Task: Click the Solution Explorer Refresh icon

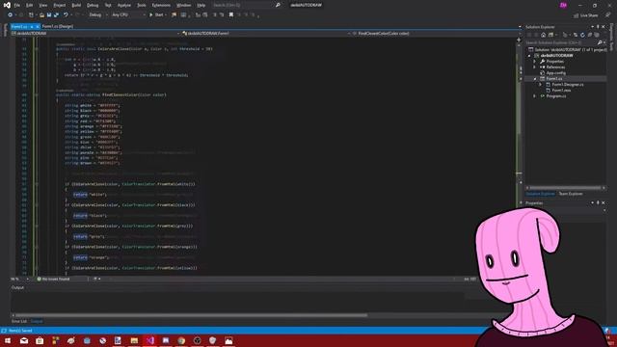Action: click(582, 35)
